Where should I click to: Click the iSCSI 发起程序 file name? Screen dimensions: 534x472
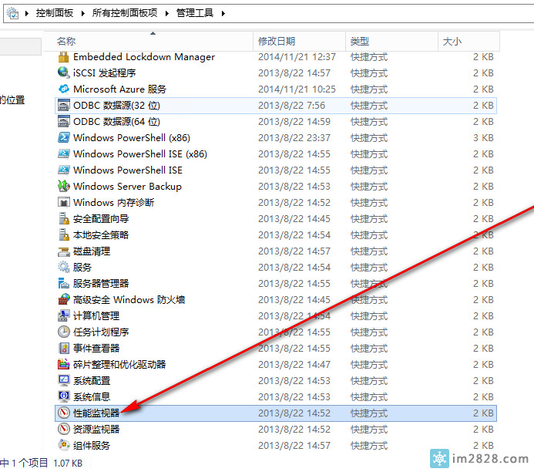(105, 72)
